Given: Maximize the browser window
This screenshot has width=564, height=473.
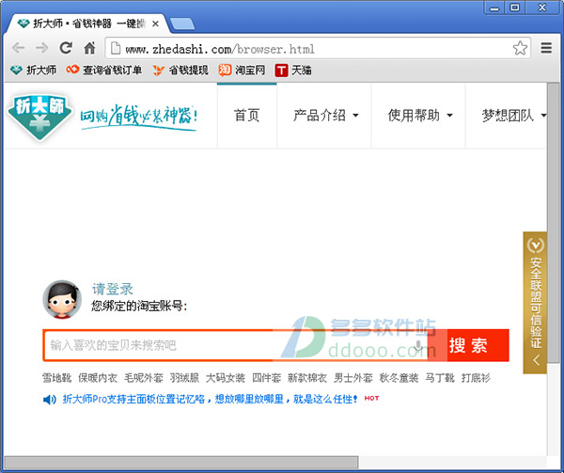Looking at the screenshot, I should (x=515, y=8).
